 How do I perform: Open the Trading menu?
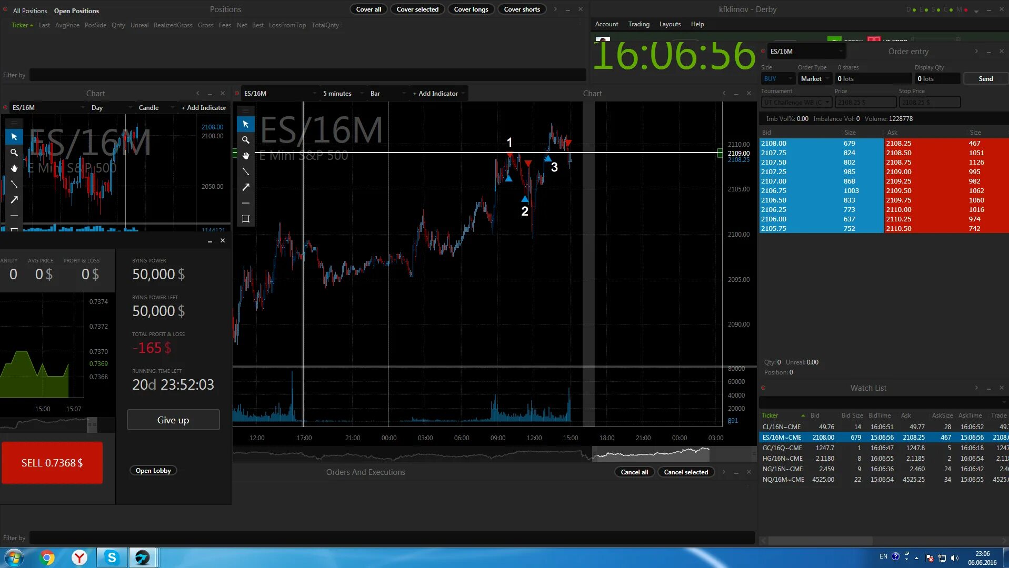[638, 24]
